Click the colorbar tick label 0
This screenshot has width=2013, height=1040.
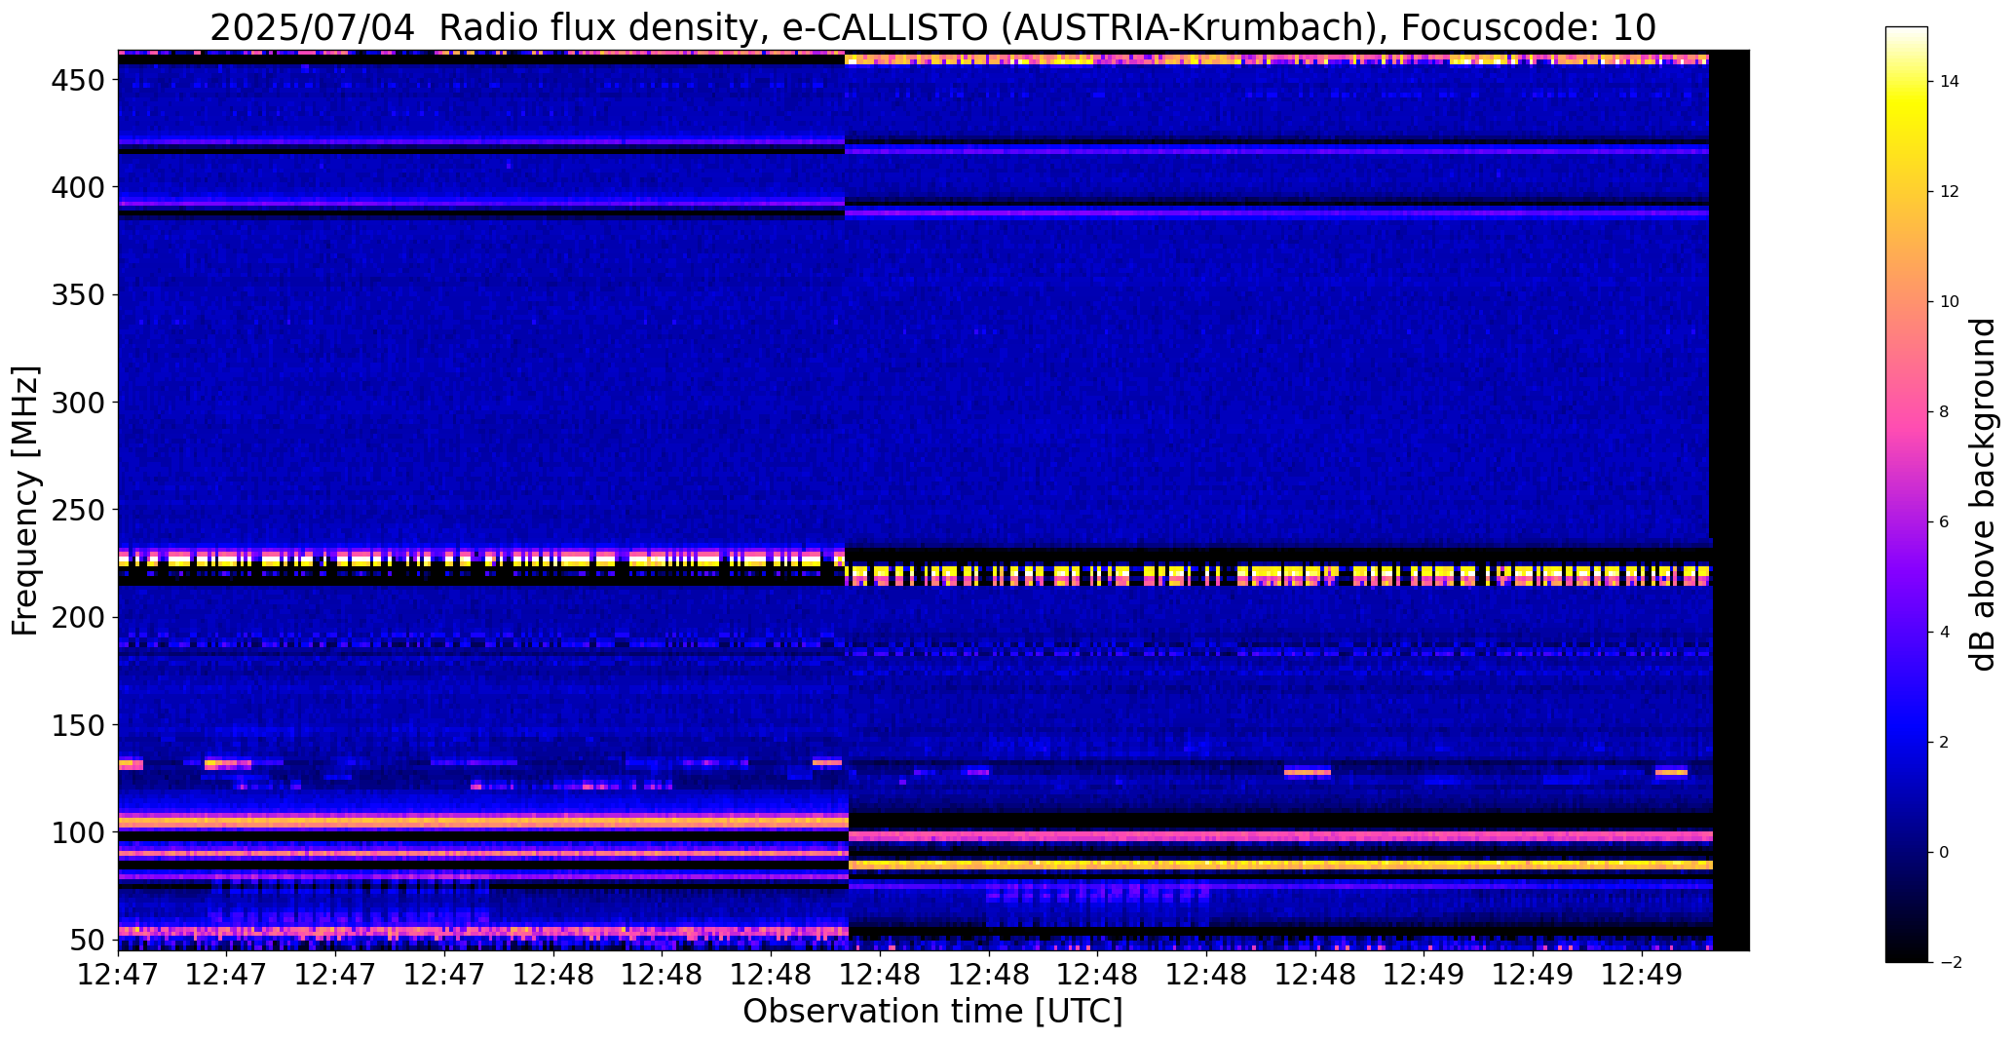[1944, 853]
